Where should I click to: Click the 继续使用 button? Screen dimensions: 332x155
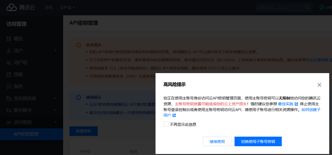(x=217, y=141)
